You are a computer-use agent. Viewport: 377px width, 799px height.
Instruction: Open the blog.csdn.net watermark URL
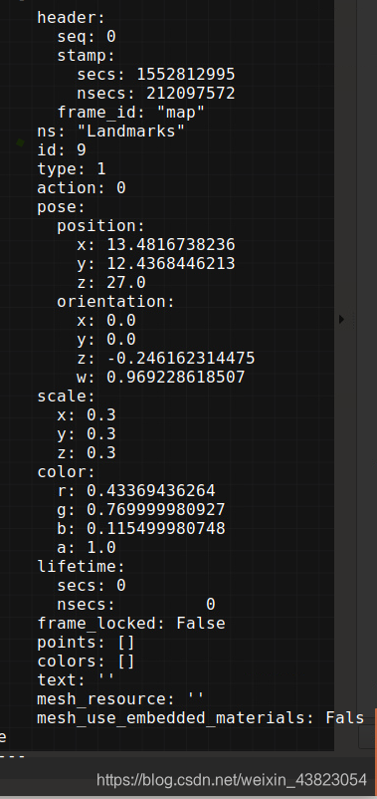coord(232,779)
